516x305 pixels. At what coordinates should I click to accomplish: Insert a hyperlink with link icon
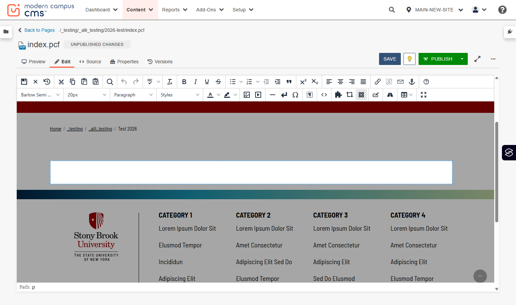click(x=378, y=82)
